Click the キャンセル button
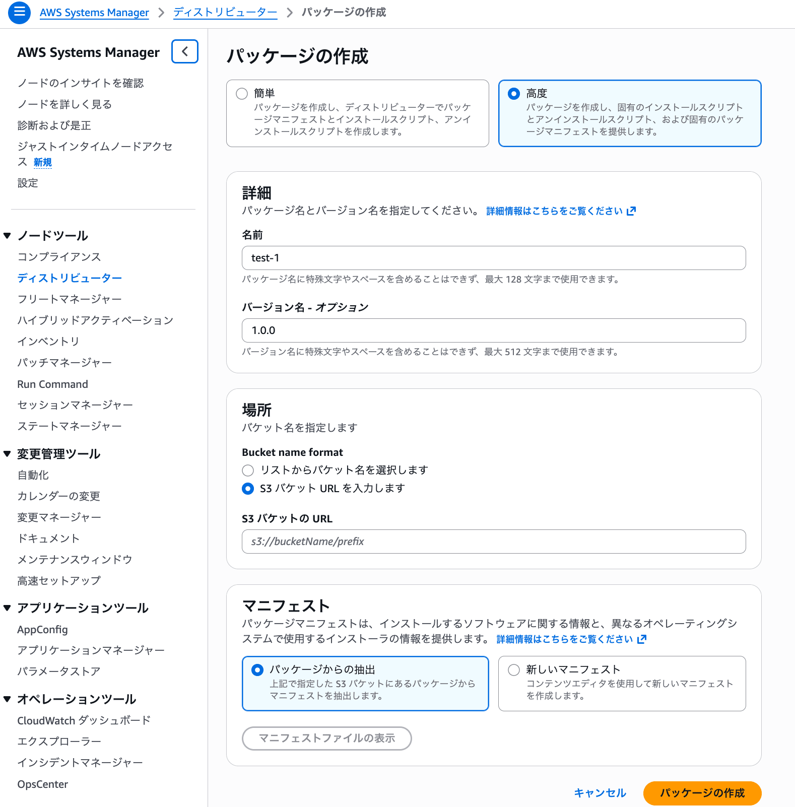Image resolution: width=795 pixels, height=807 pixels. (600, 793)
